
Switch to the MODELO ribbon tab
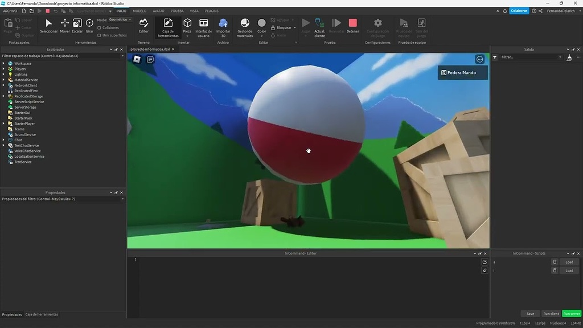click(140, 11)
